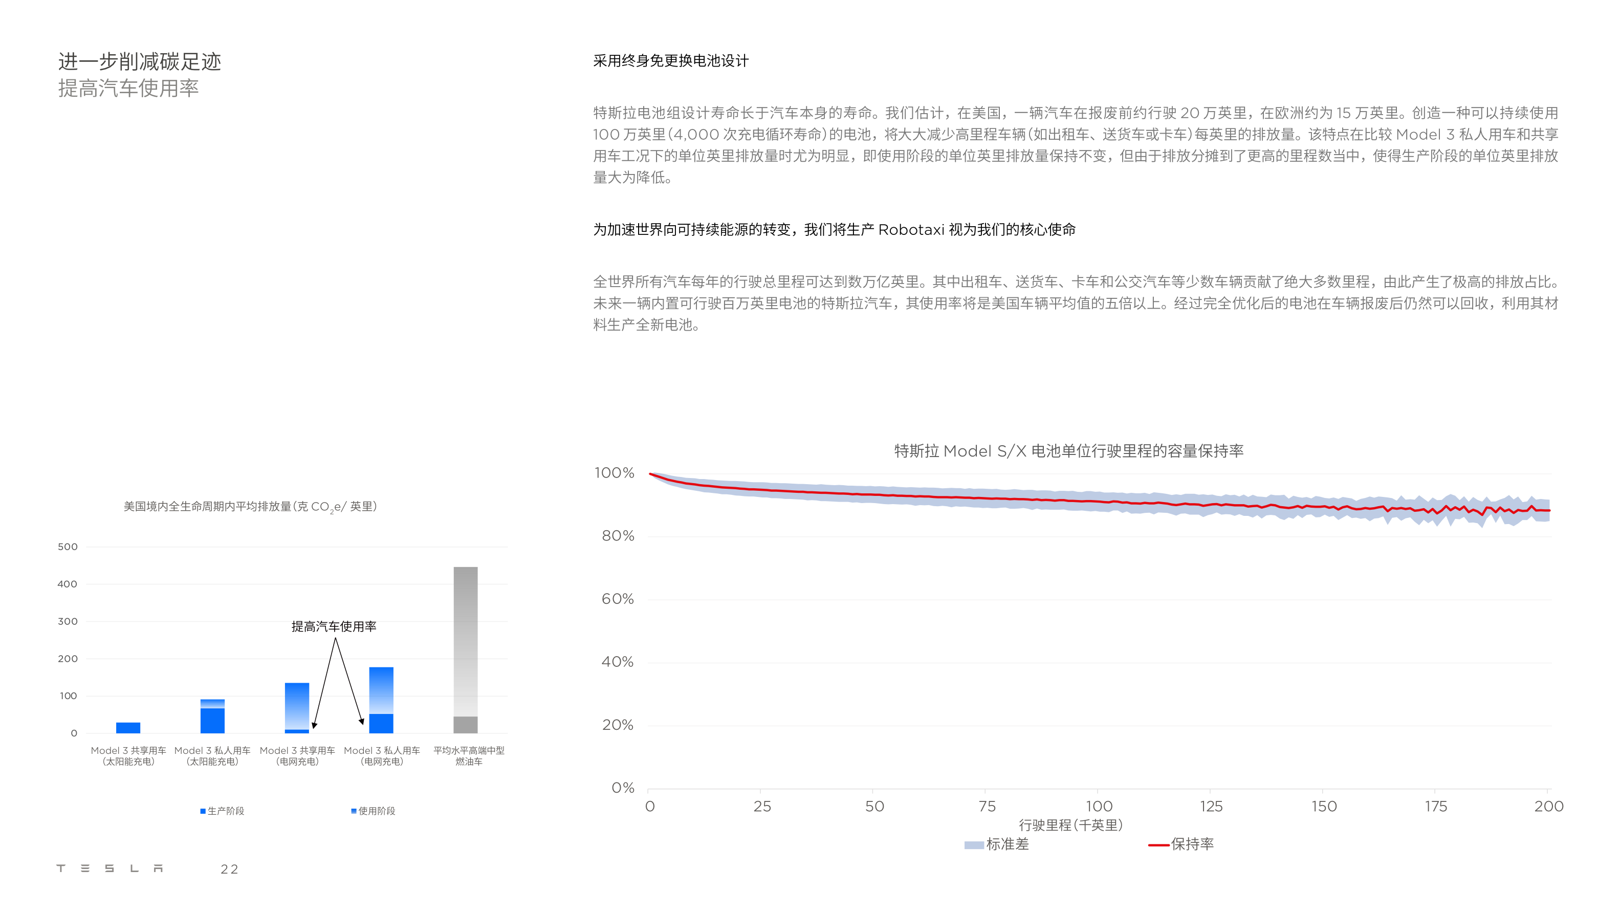Click the paragraph starting 特斯拉电池组设计寿命

[x=1076, y=145]
